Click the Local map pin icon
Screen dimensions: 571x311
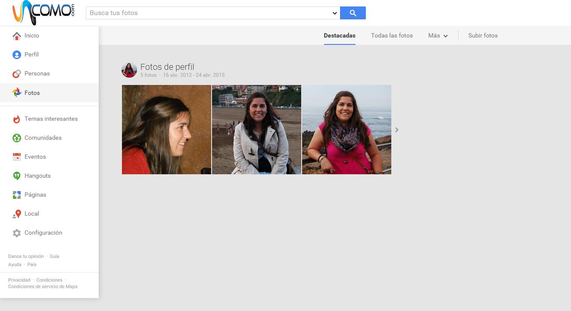coord(17,214)
